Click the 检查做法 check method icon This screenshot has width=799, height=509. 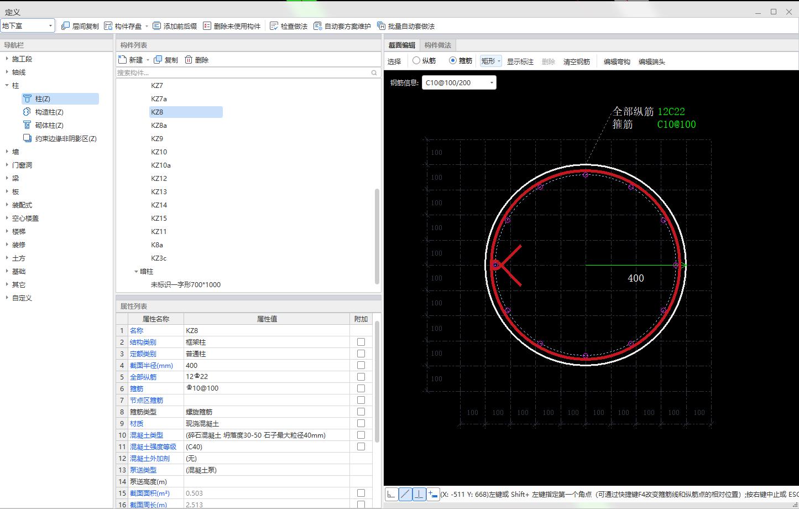point(274,26)
